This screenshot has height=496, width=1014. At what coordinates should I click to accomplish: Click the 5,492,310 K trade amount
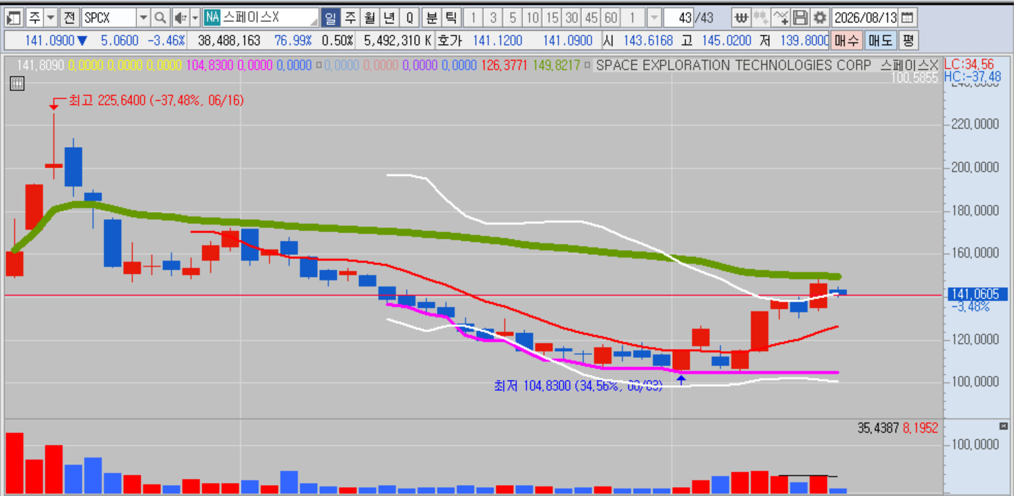pos(398,41)
